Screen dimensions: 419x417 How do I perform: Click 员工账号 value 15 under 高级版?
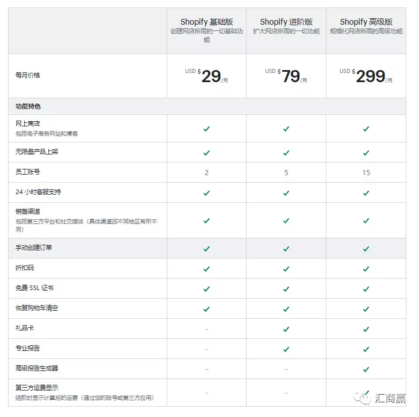366,173
